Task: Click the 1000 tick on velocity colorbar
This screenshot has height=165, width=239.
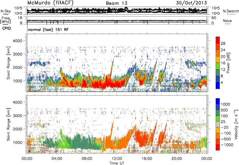Action: coord(226,104)
